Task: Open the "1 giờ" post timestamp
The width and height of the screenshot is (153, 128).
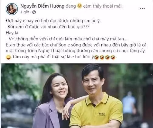Action: tap(25, 12)
